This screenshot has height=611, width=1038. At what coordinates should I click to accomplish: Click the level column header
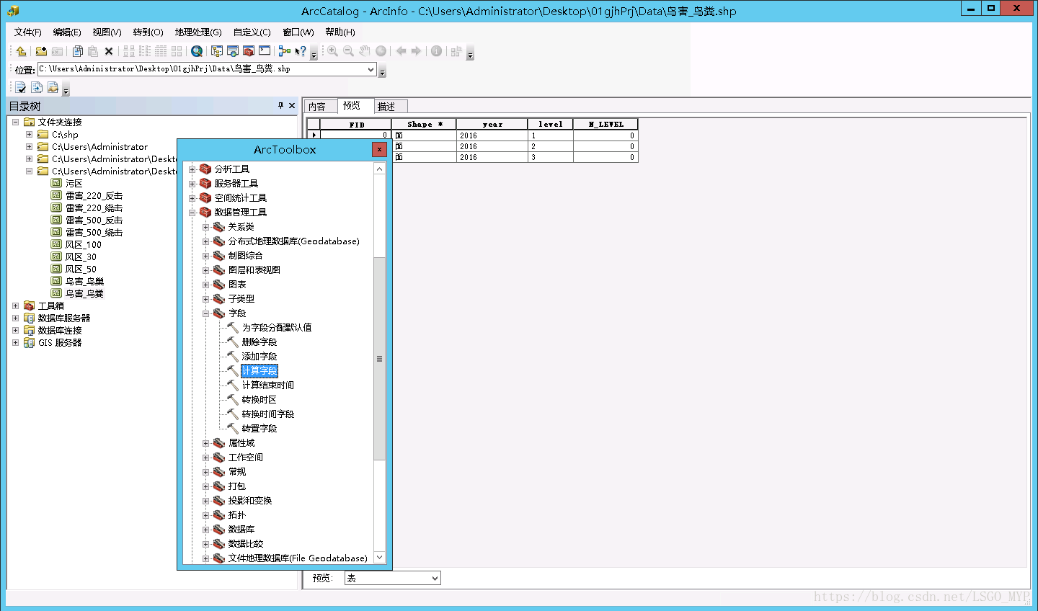coord(551,124)
